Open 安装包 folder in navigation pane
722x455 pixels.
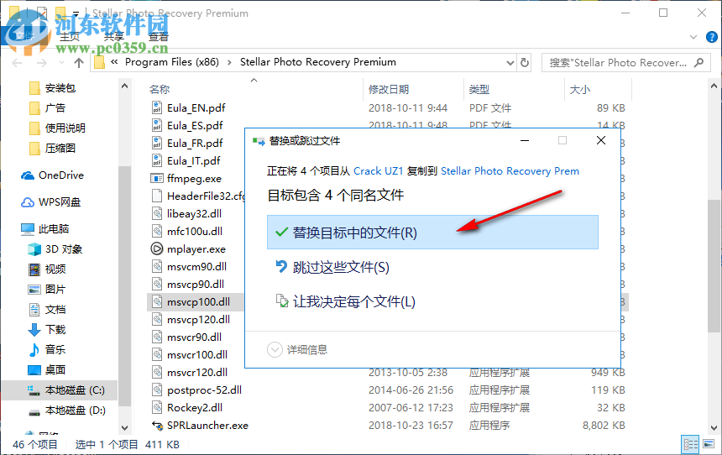pyautogui.click(x=60, y=87)
